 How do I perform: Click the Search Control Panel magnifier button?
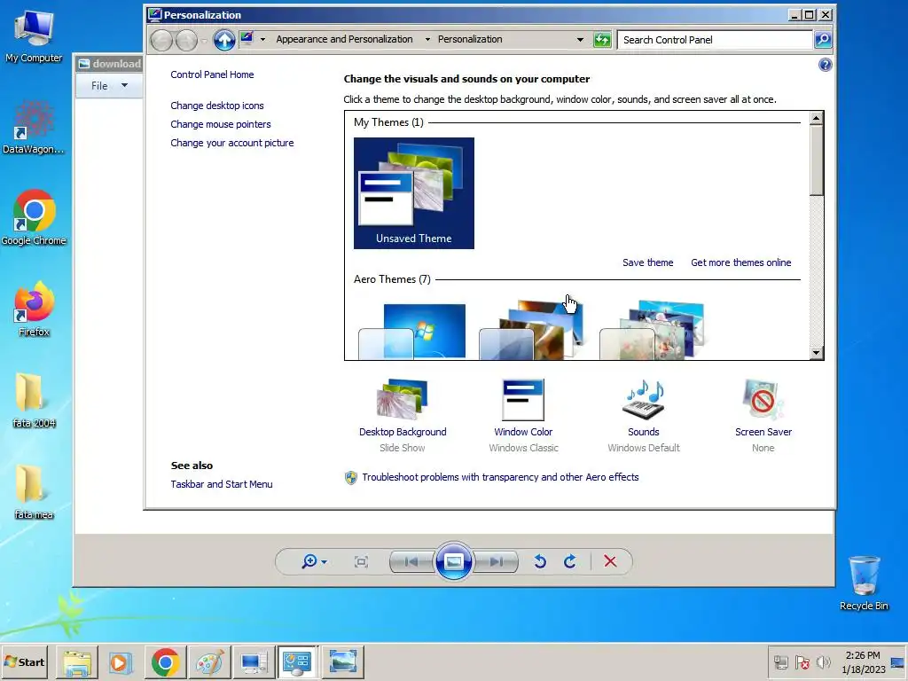pos(823,40)
